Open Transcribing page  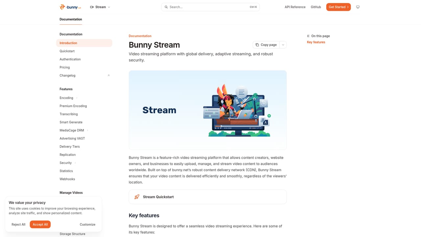pyautogui.click(x=84, y=114)
